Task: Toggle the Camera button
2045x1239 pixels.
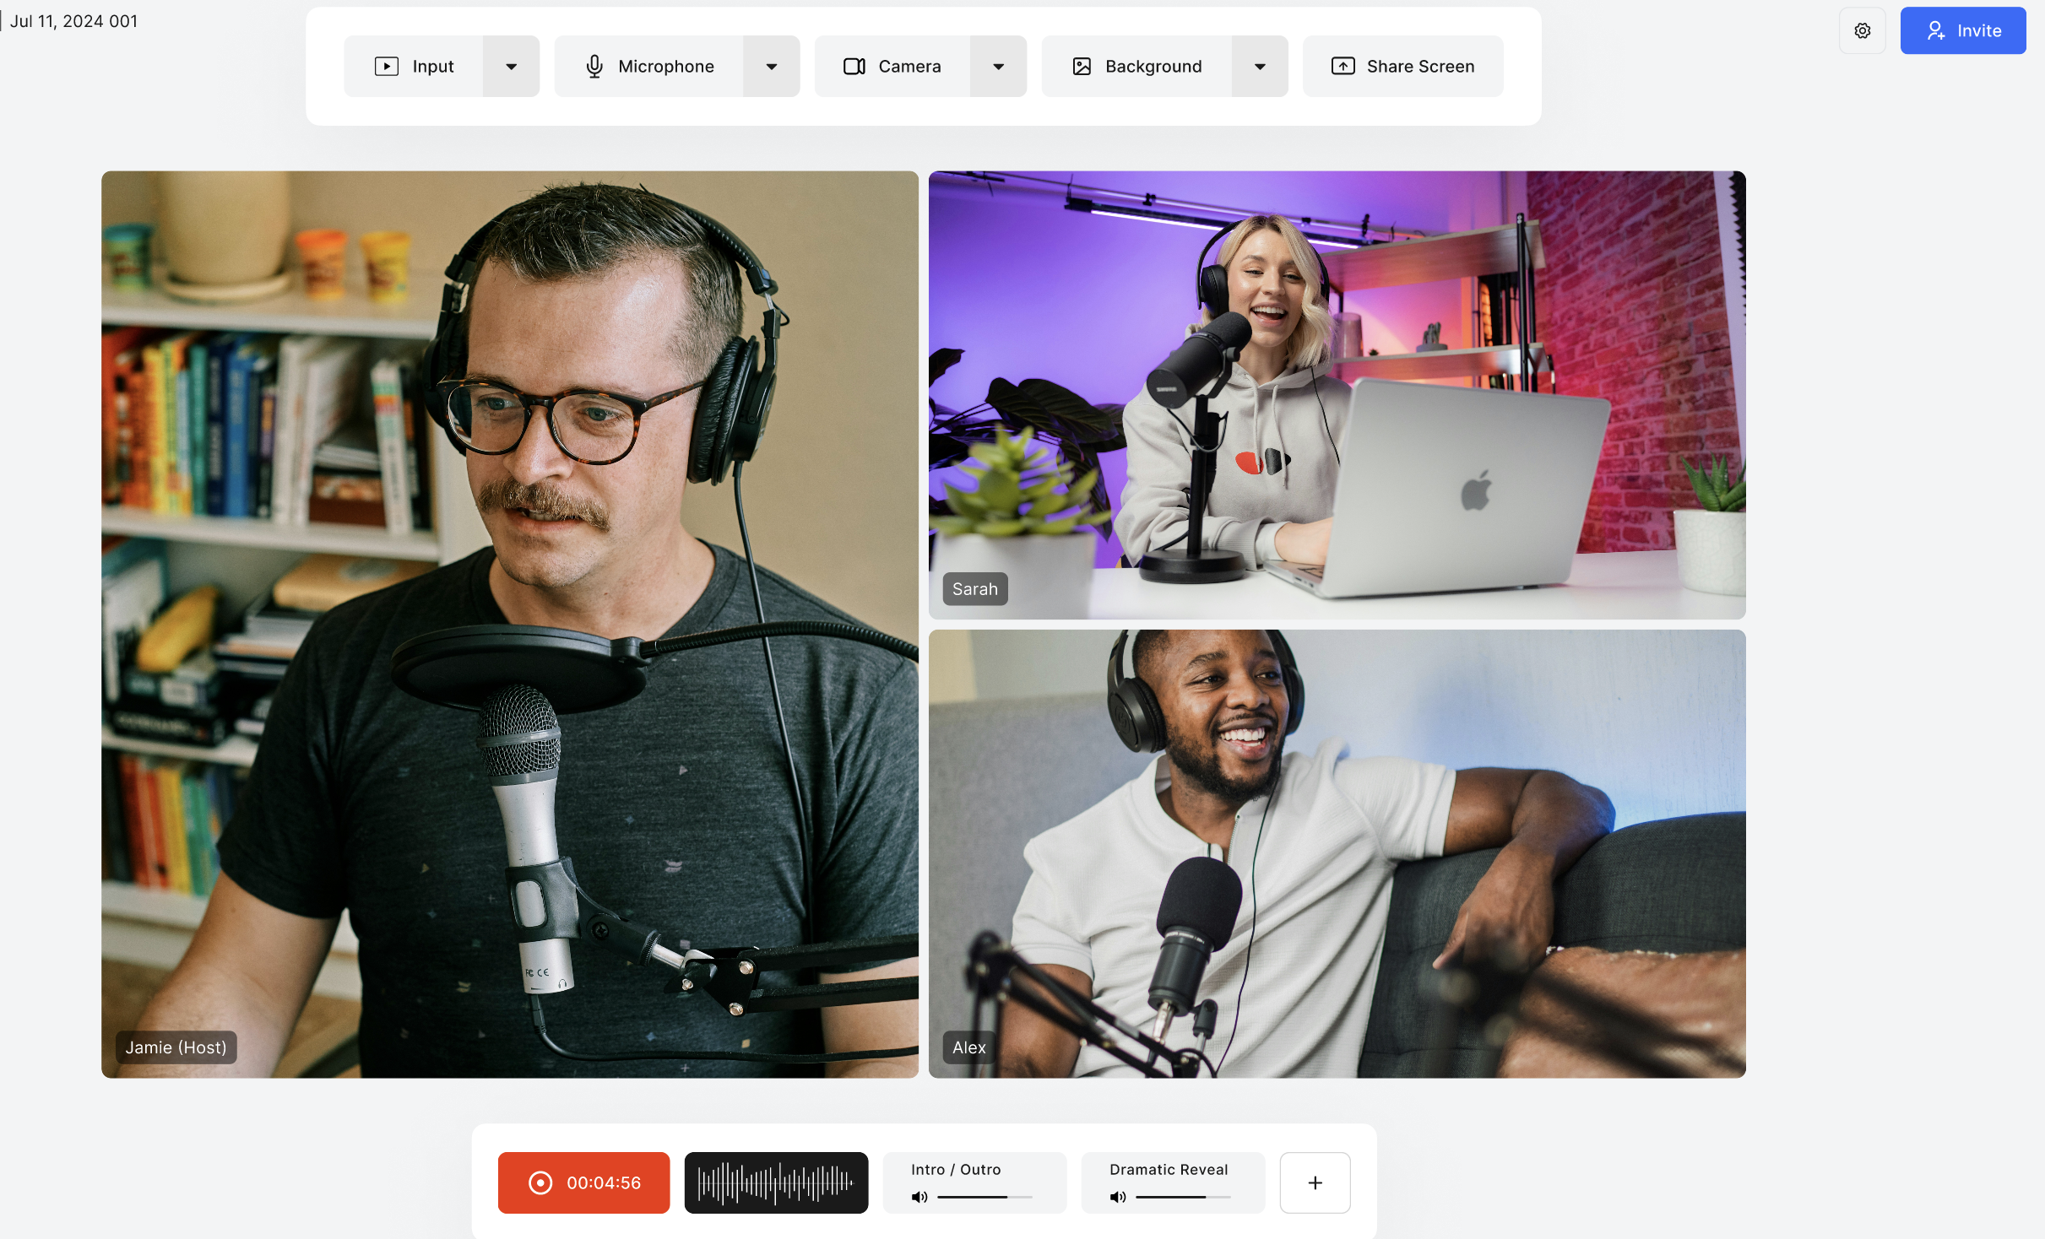Action: tap(892, 66)
